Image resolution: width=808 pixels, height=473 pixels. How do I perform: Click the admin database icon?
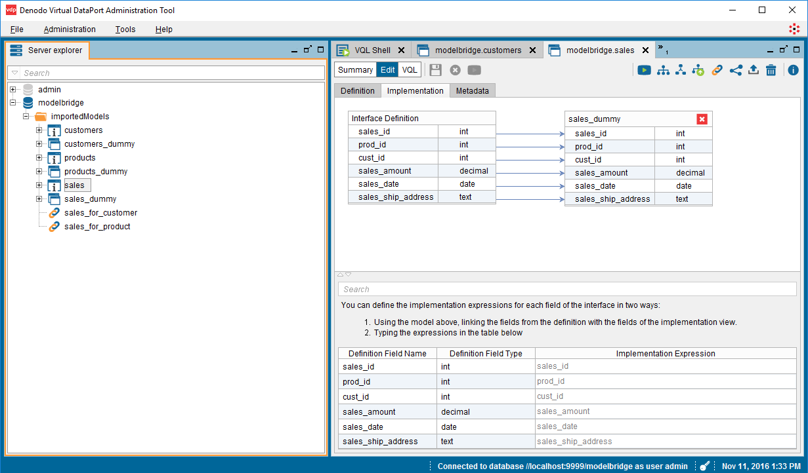coord(28,90)
